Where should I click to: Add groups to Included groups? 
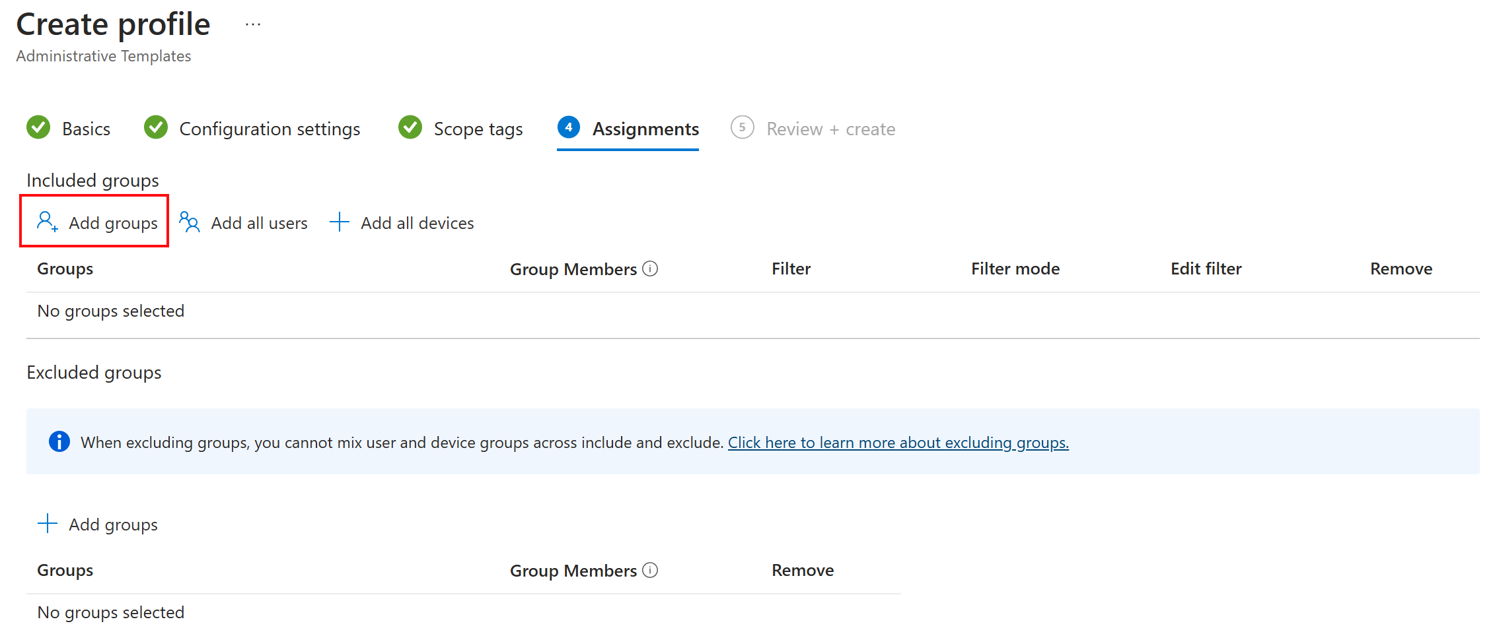(96, 223)
